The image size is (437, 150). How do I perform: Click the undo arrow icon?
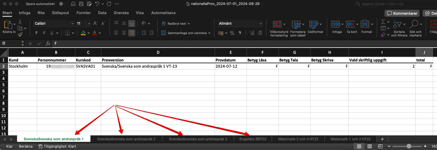[97, 4]
